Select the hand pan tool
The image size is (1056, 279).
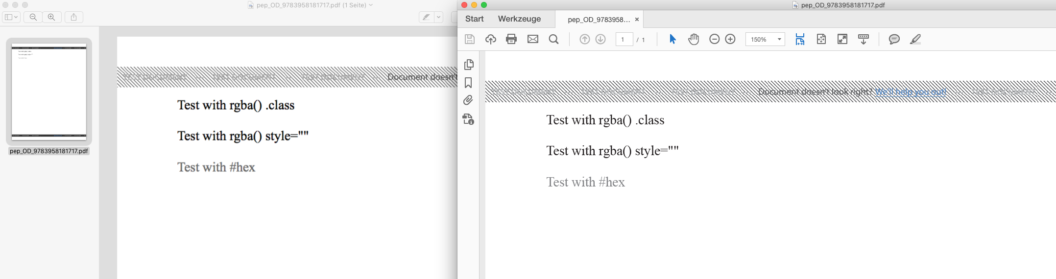[694, 39]
